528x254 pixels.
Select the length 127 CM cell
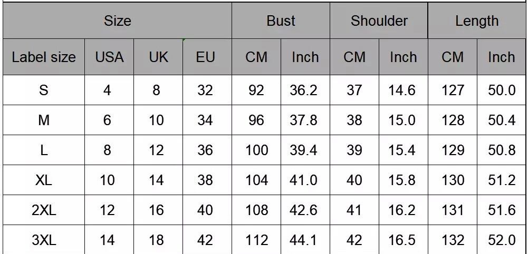point(453,90)
